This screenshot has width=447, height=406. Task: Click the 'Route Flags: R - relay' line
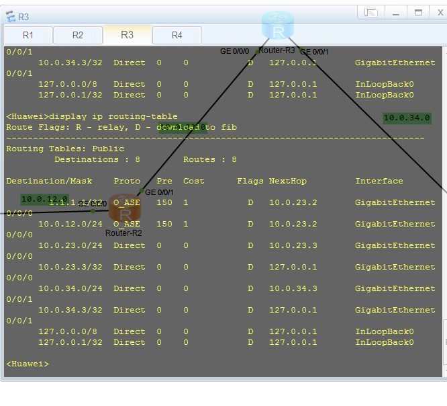point(121,127)
